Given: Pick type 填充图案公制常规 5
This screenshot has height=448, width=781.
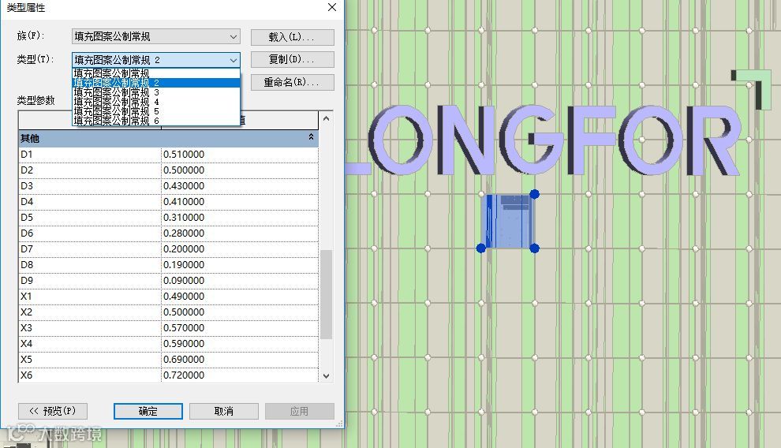Looking at the screenshot, I should coord(156,111).
